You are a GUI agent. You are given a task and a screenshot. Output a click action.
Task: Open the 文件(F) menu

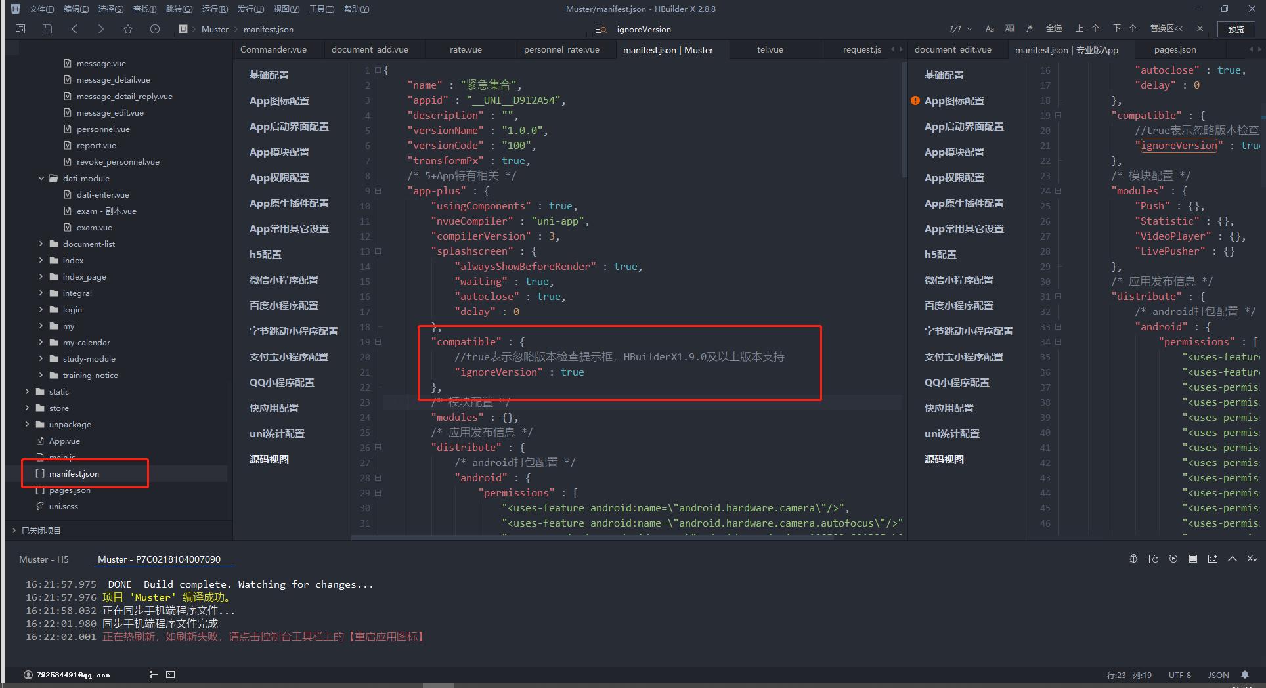42,9
